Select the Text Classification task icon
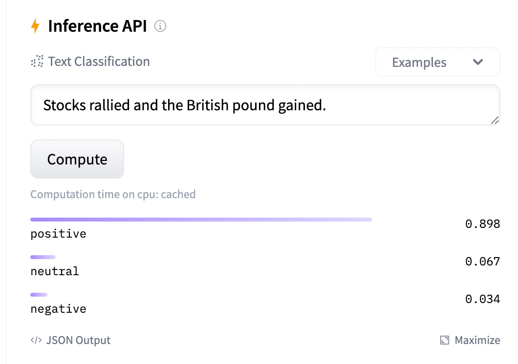Screen dimensions: 518x364 click(x=36, y=61)
